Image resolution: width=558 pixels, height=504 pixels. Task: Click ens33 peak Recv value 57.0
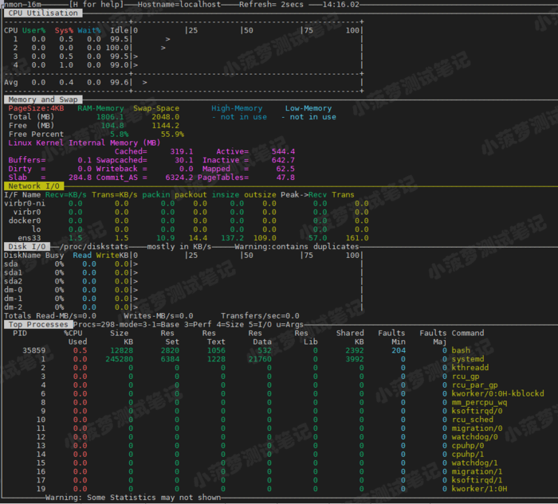[318, 238]
